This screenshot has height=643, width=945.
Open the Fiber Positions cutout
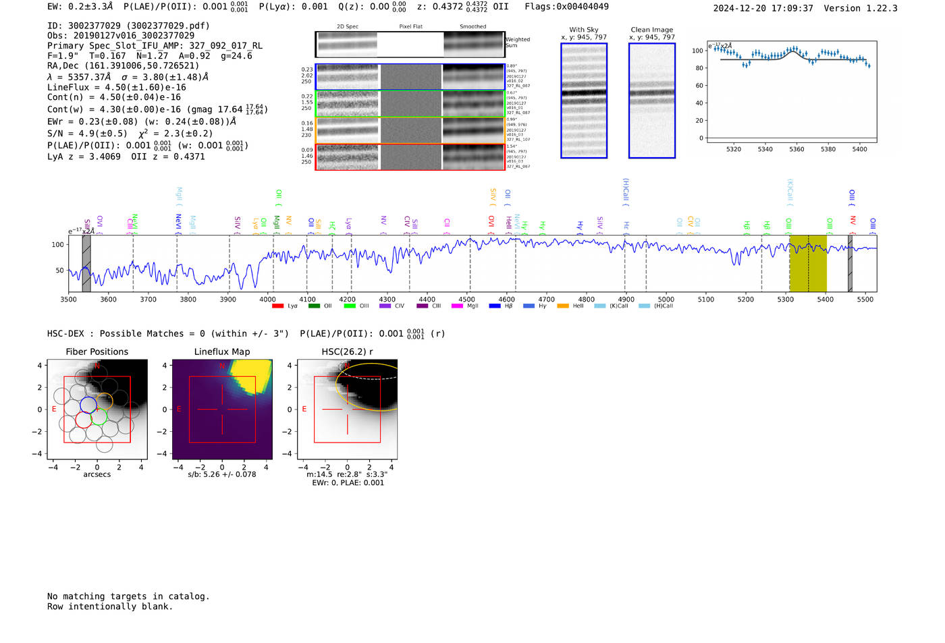97,410
